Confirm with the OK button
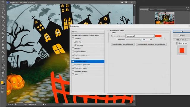Screen dimensions: 190x107 click(x=182, y=32)
